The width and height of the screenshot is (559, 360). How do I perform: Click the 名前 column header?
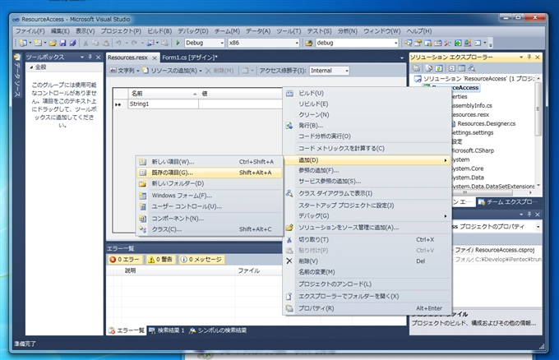[x=164, y=94]
